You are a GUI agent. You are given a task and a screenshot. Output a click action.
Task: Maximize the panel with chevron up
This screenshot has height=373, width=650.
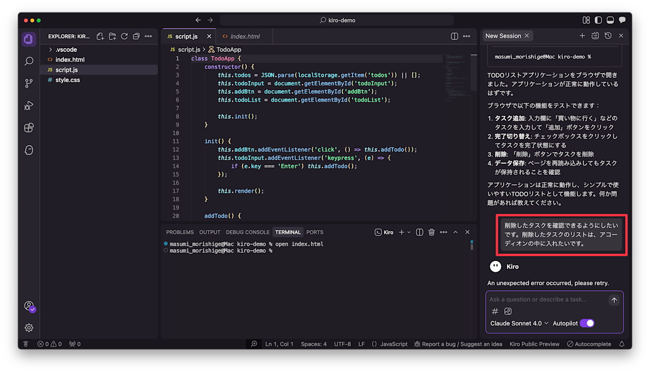pos(456,232)
